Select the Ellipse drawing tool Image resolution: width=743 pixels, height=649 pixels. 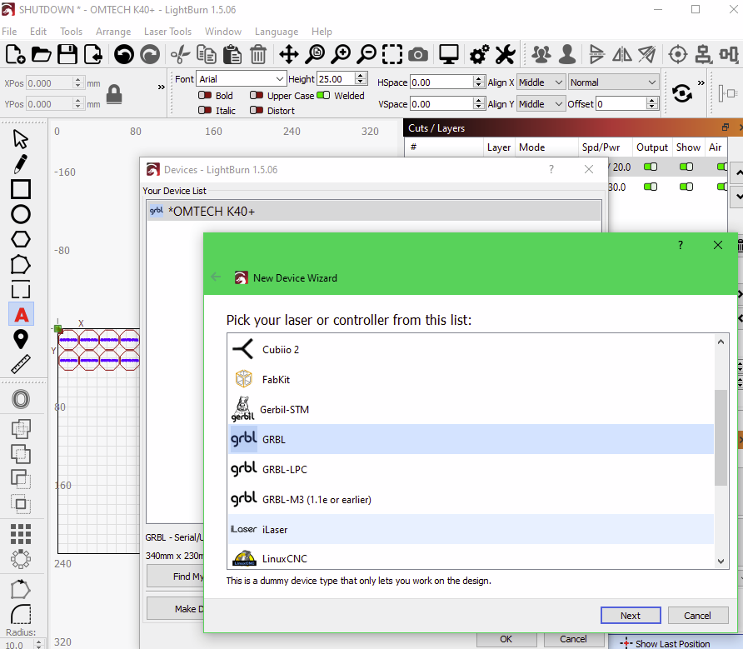[21, 214]
